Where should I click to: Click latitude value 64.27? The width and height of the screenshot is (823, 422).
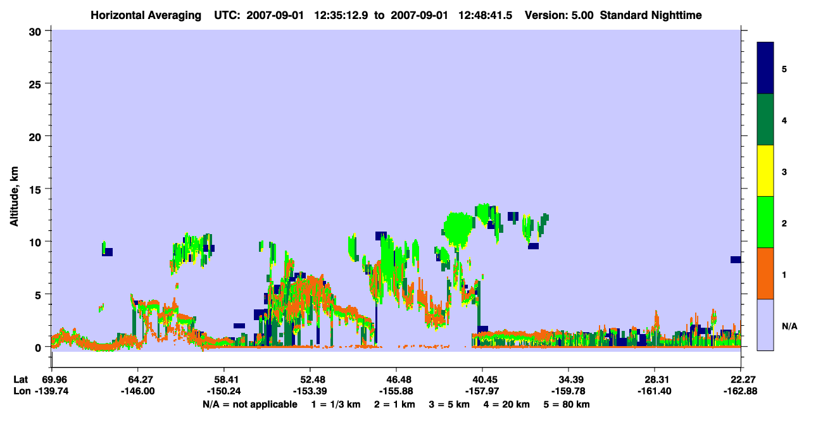137,380
